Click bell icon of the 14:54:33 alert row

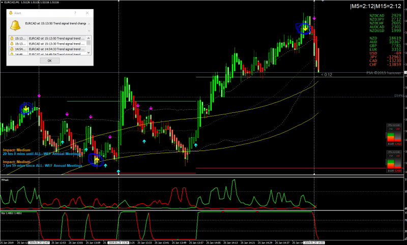click(x=12, y=49)
